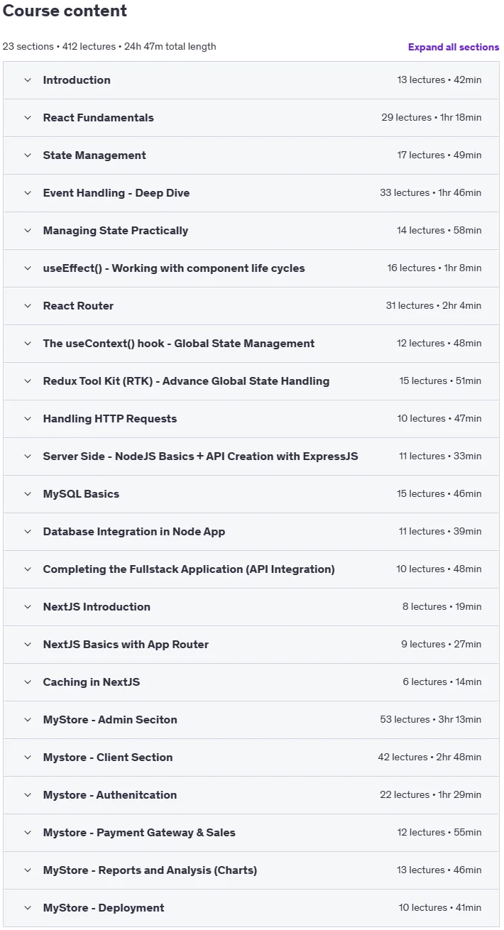Open chevron for useContext() hook section
The image size is (504, 930).
[28, 344]
